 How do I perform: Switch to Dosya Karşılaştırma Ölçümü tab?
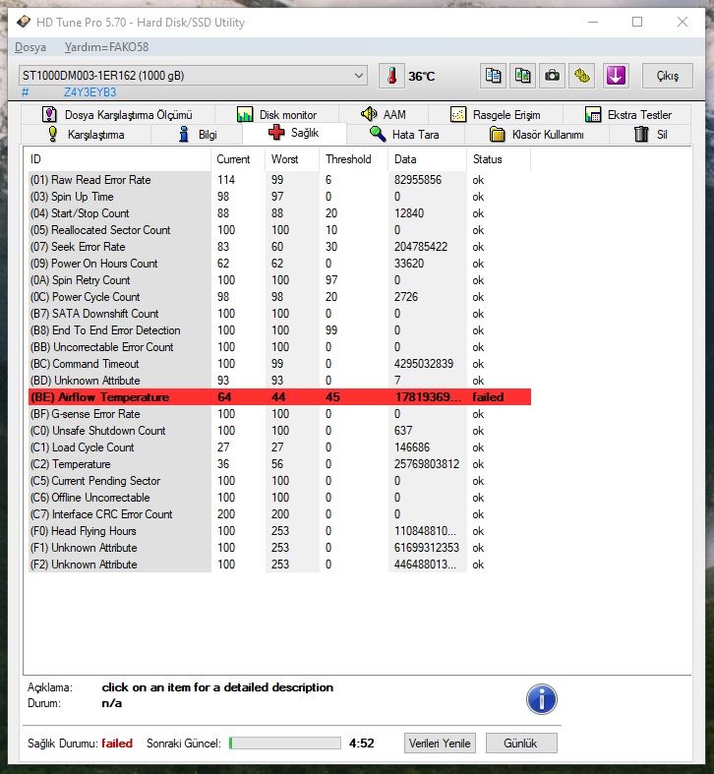117,114
